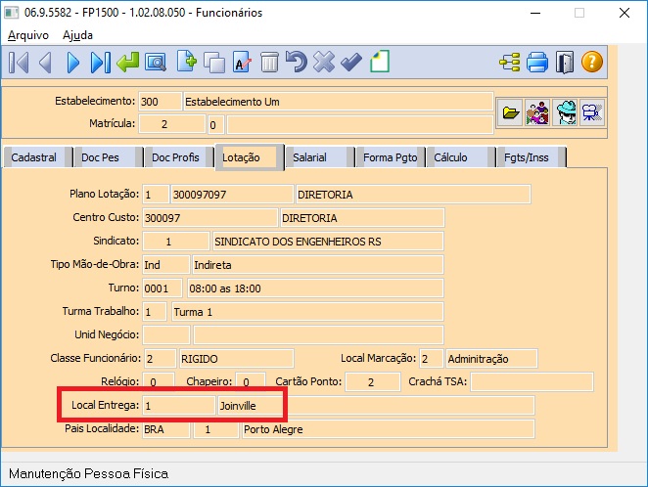Confirm with the checkmark icon
The image size is (648, 487).
coord(351,63)
